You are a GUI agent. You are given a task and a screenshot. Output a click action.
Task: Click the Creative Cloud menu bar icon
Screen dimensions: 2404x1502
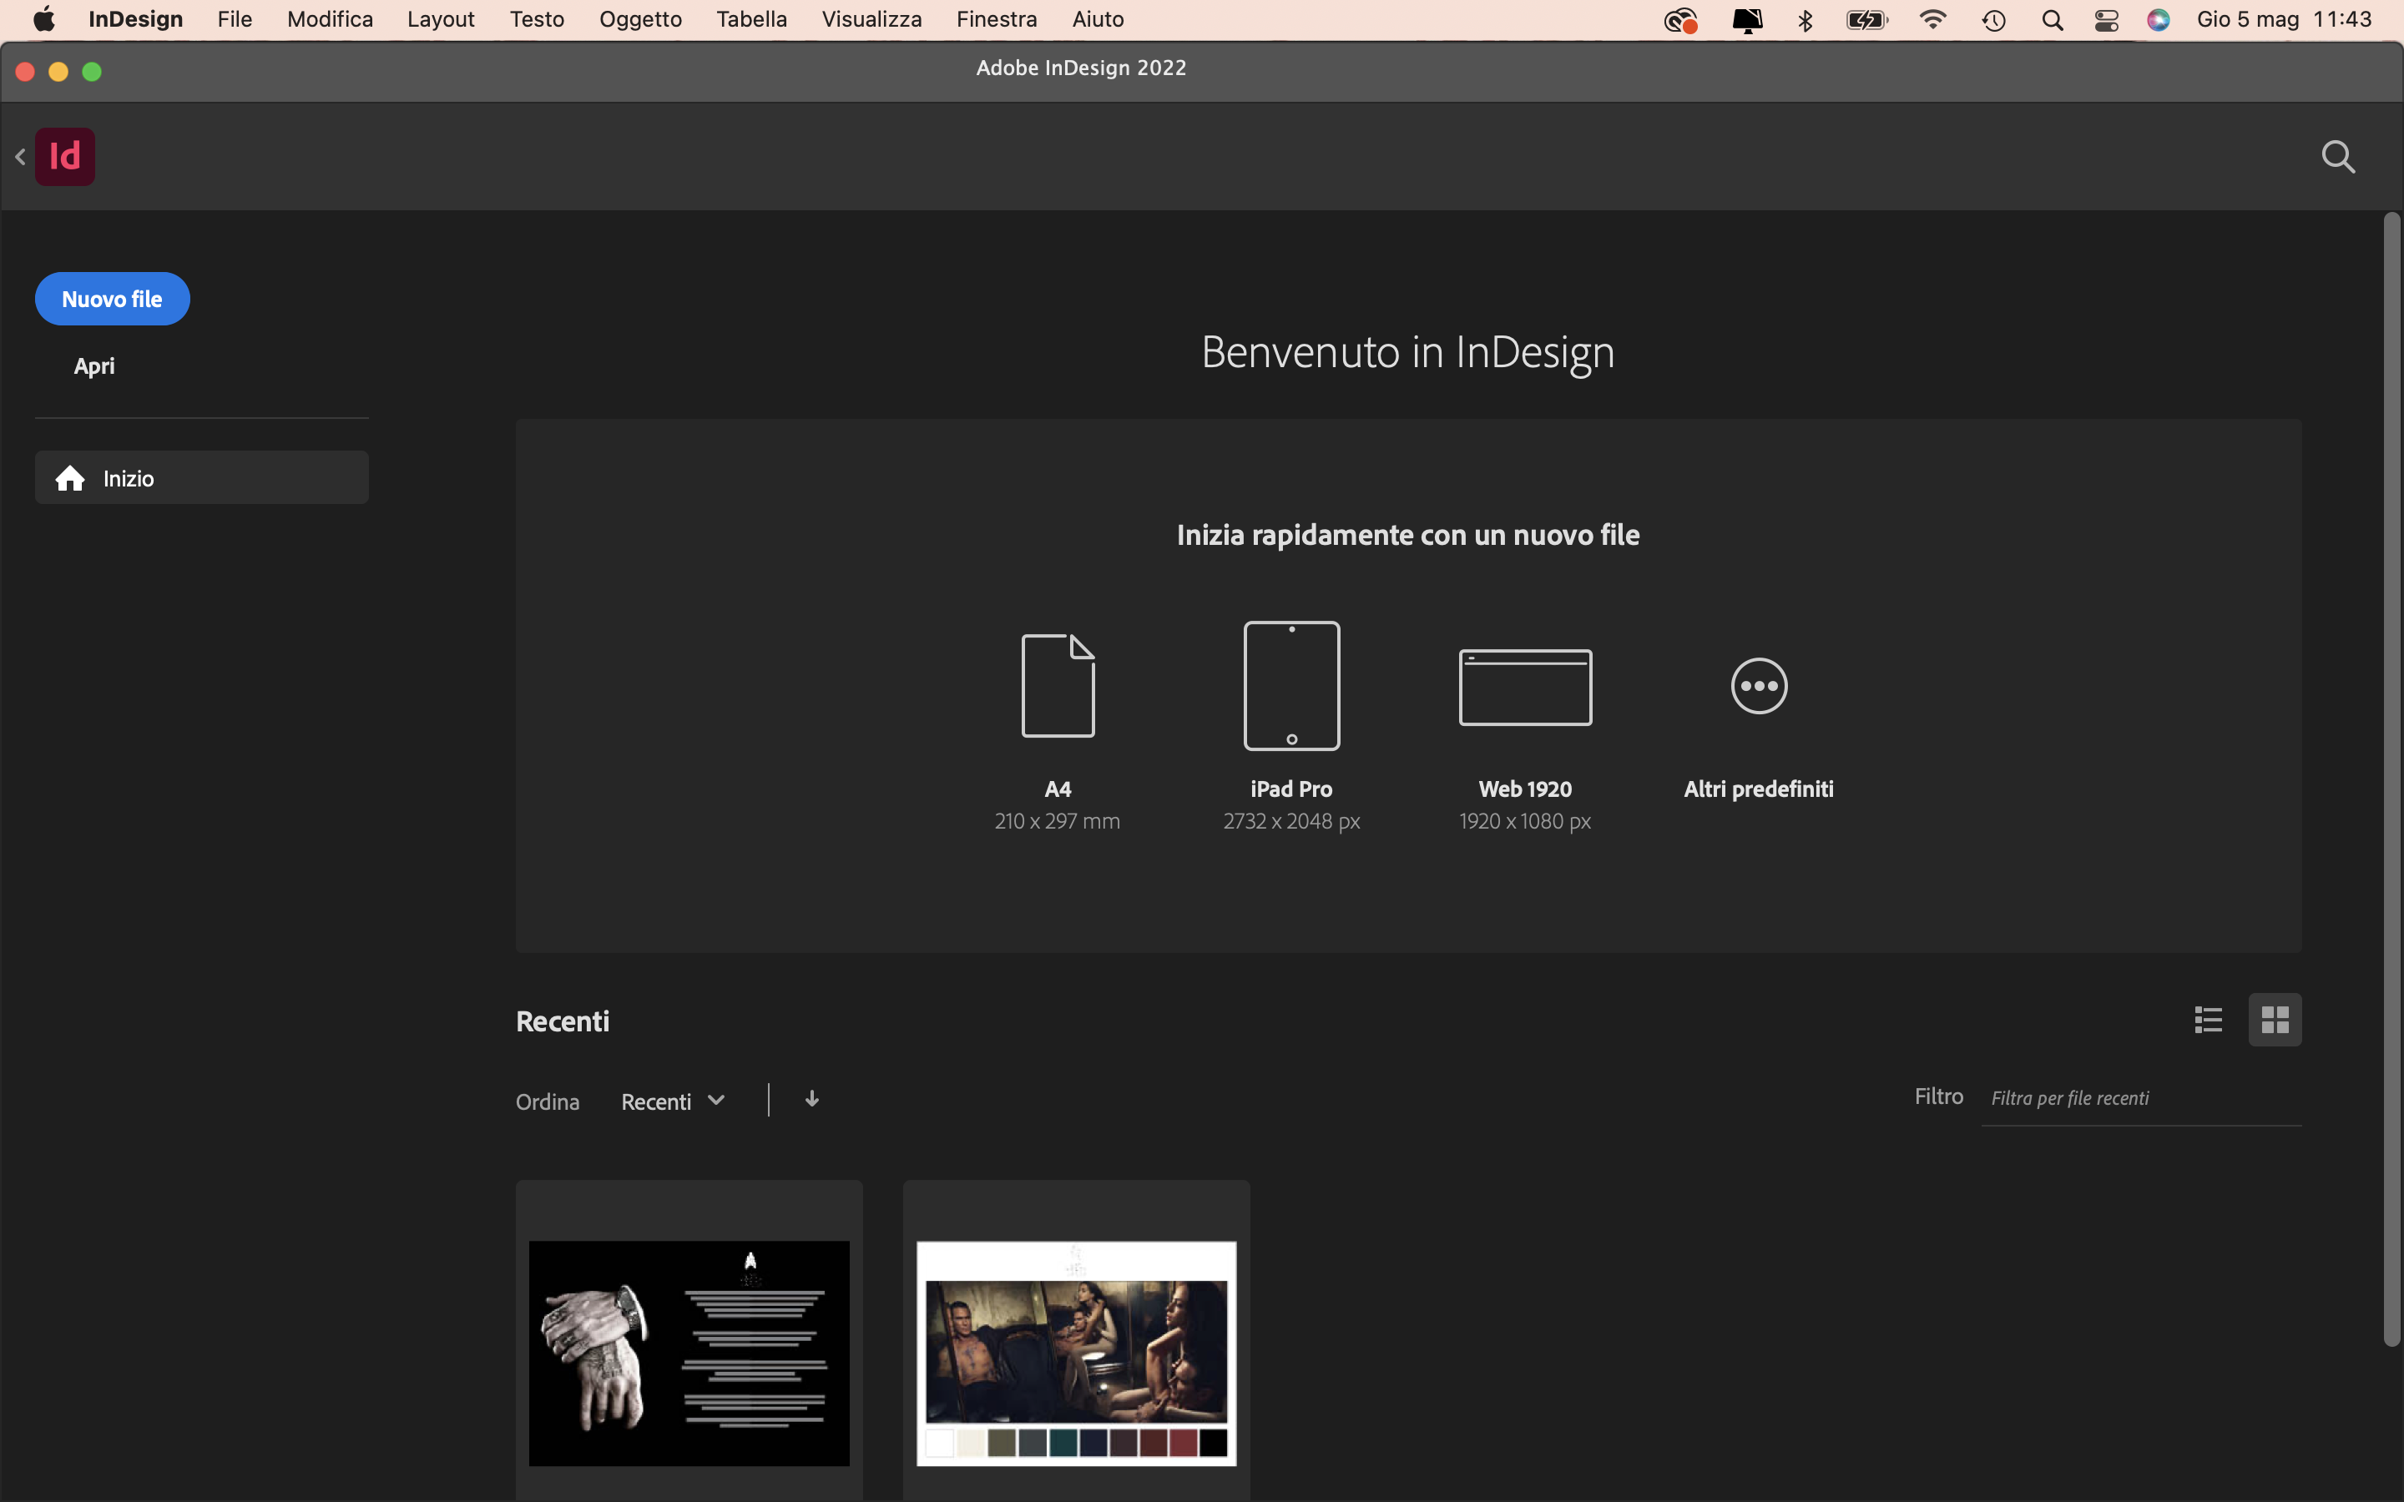pyautogui.click(x=1681, y=20)
